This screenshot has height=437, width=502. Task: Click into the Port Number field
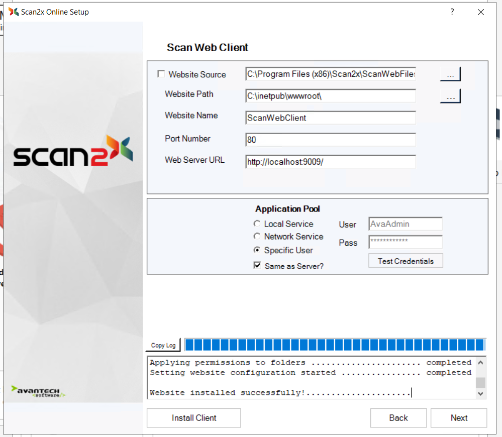pyautogui.click(x=331, y=140)
